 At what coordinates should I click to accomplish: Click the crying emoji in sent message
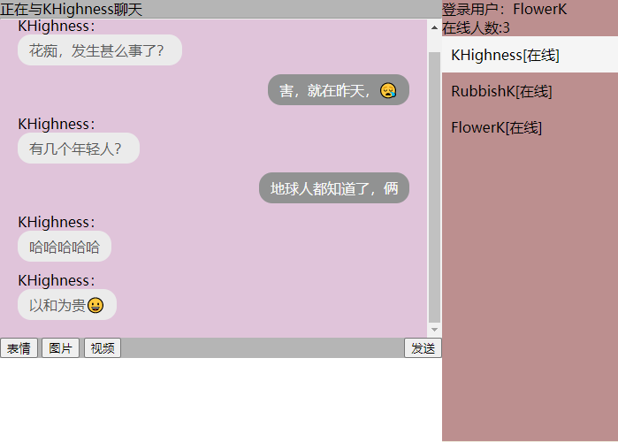[388, 90]
